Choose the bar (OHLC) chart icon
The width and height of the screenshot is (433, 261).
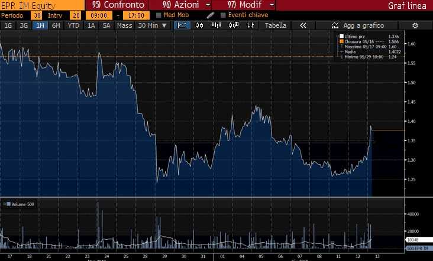point(217,25)
